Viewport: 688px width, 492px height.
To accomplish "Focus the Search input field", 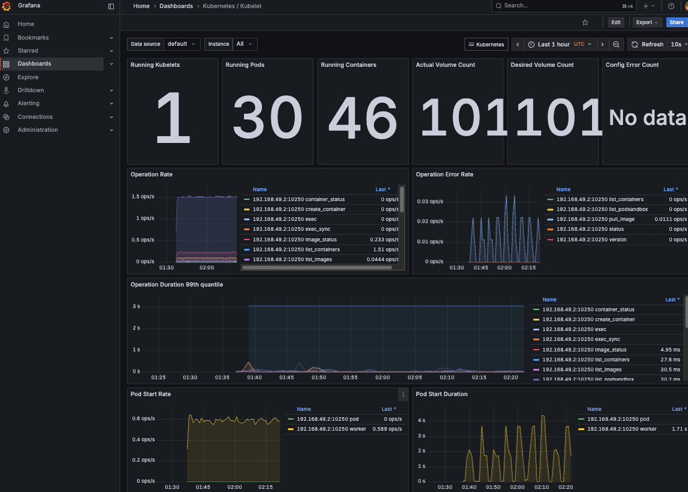I will 564,6.
